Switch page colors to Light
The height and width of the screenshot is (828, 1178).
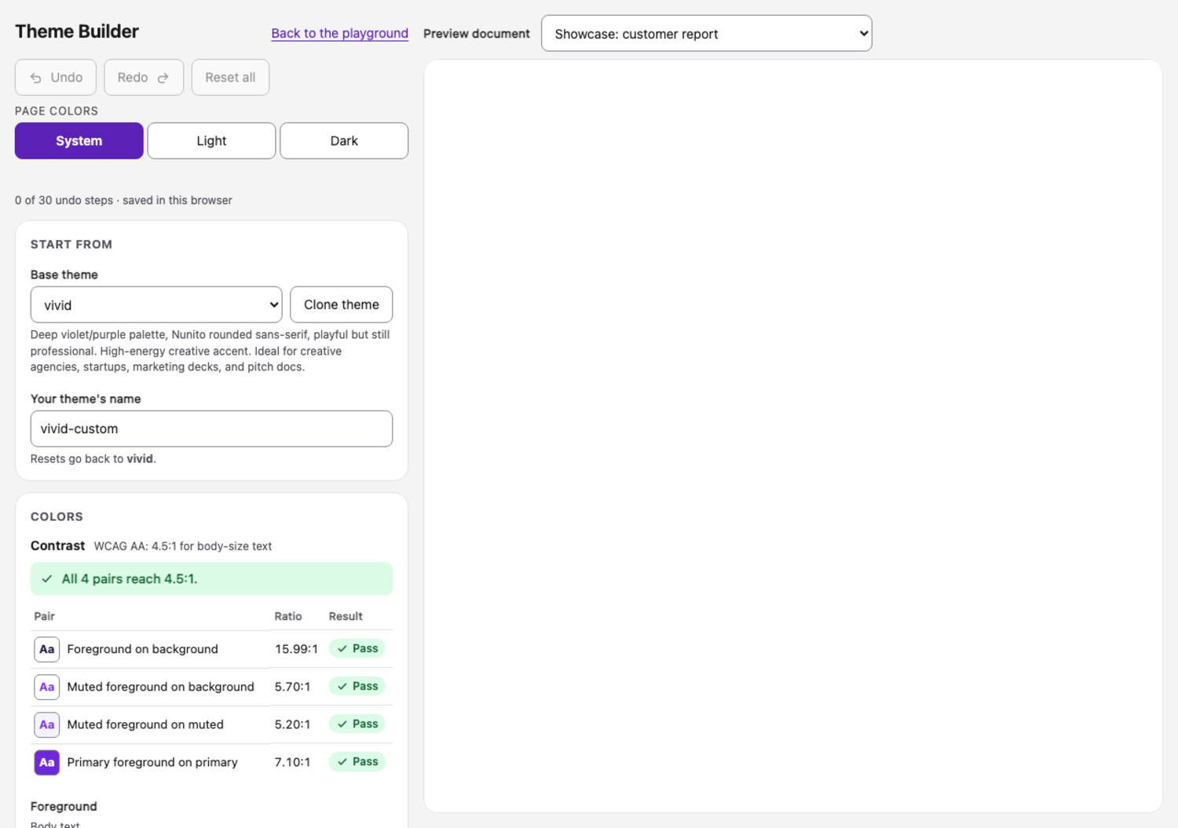(211, 141)
